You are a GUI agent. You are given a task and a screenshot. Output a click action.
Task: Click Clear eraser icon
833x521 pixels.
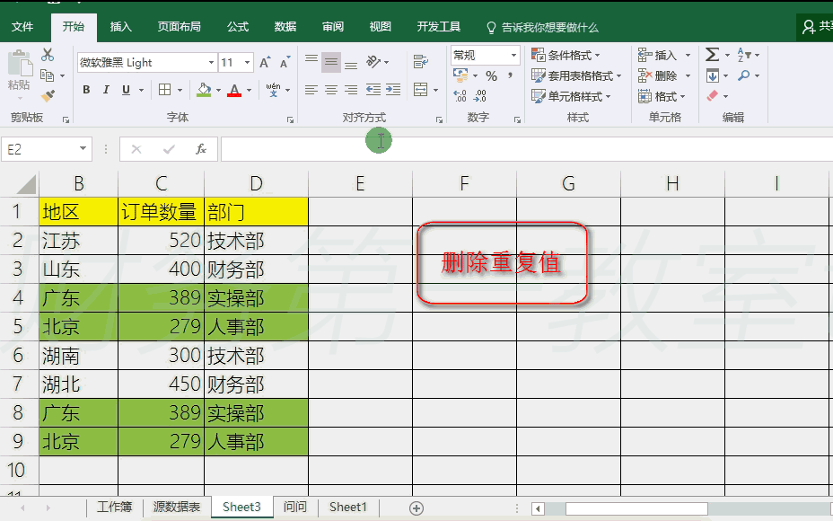pos(713,96)
